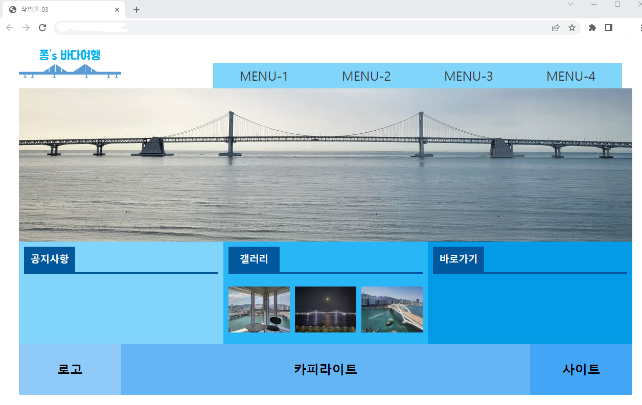This screenshot has height=405, width=642.
Task: Open the share page icon
Action: [x=556, y=28]
